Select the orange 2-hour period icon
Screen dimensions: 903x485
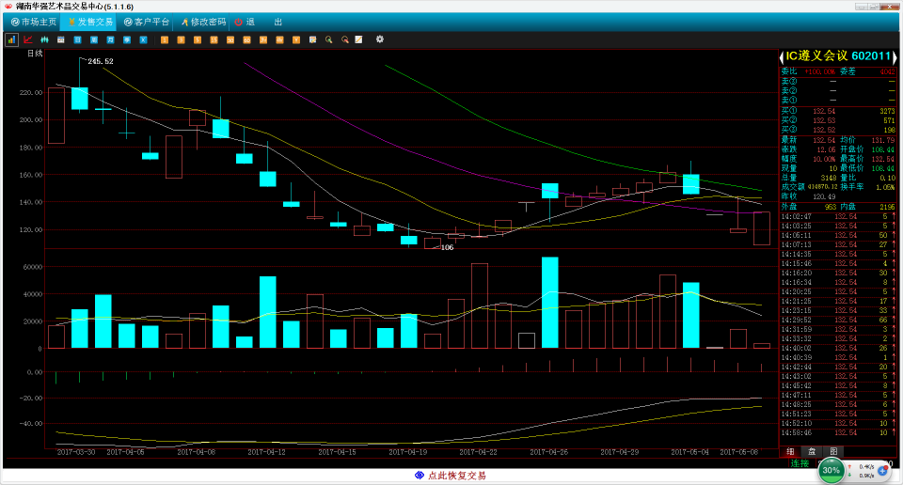[263, 39]
